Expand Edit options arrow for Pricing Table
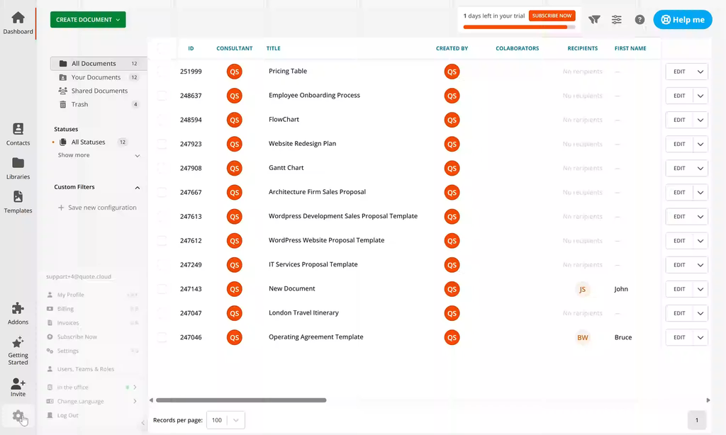Screen dimensions: 726x435 pyautogui.click(x=700, y=72)
